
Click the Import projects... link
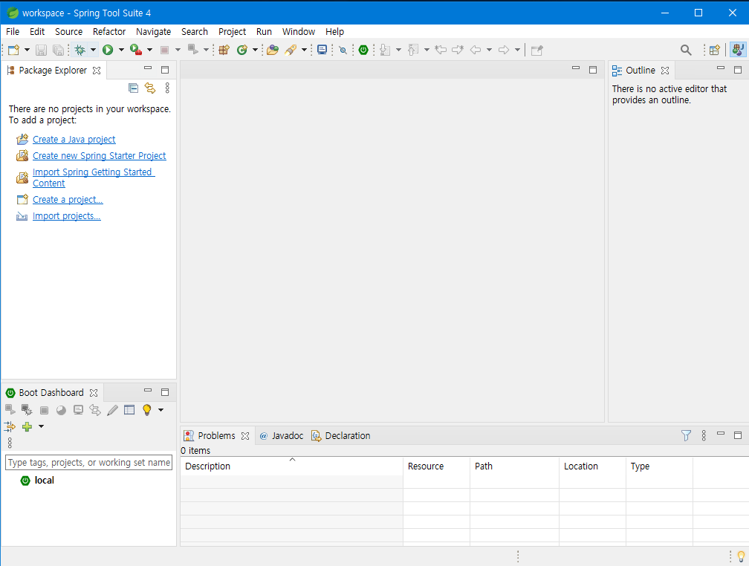(x=66, y=216)
